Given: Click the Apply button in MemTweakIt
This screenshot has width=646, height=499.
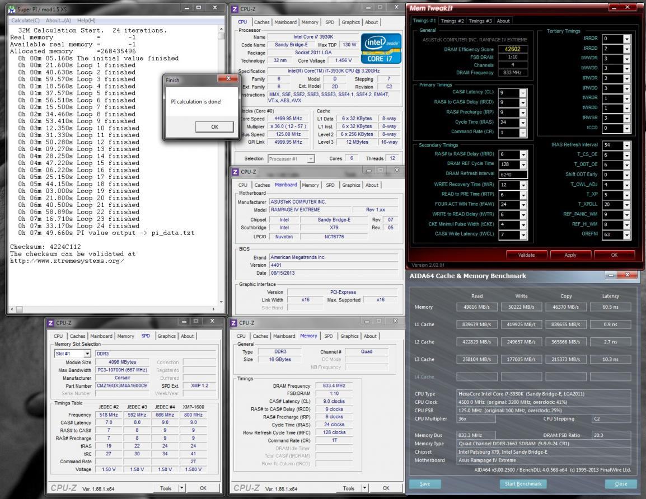Looking at the screenshot, I should coord(570,255).
